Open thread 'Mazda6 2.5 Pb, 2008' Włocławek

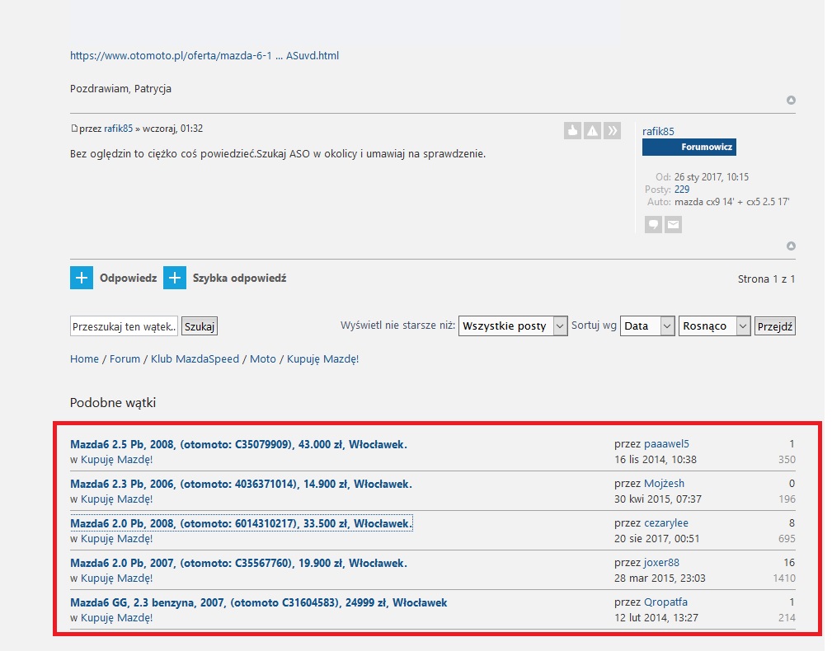[238, 444]
